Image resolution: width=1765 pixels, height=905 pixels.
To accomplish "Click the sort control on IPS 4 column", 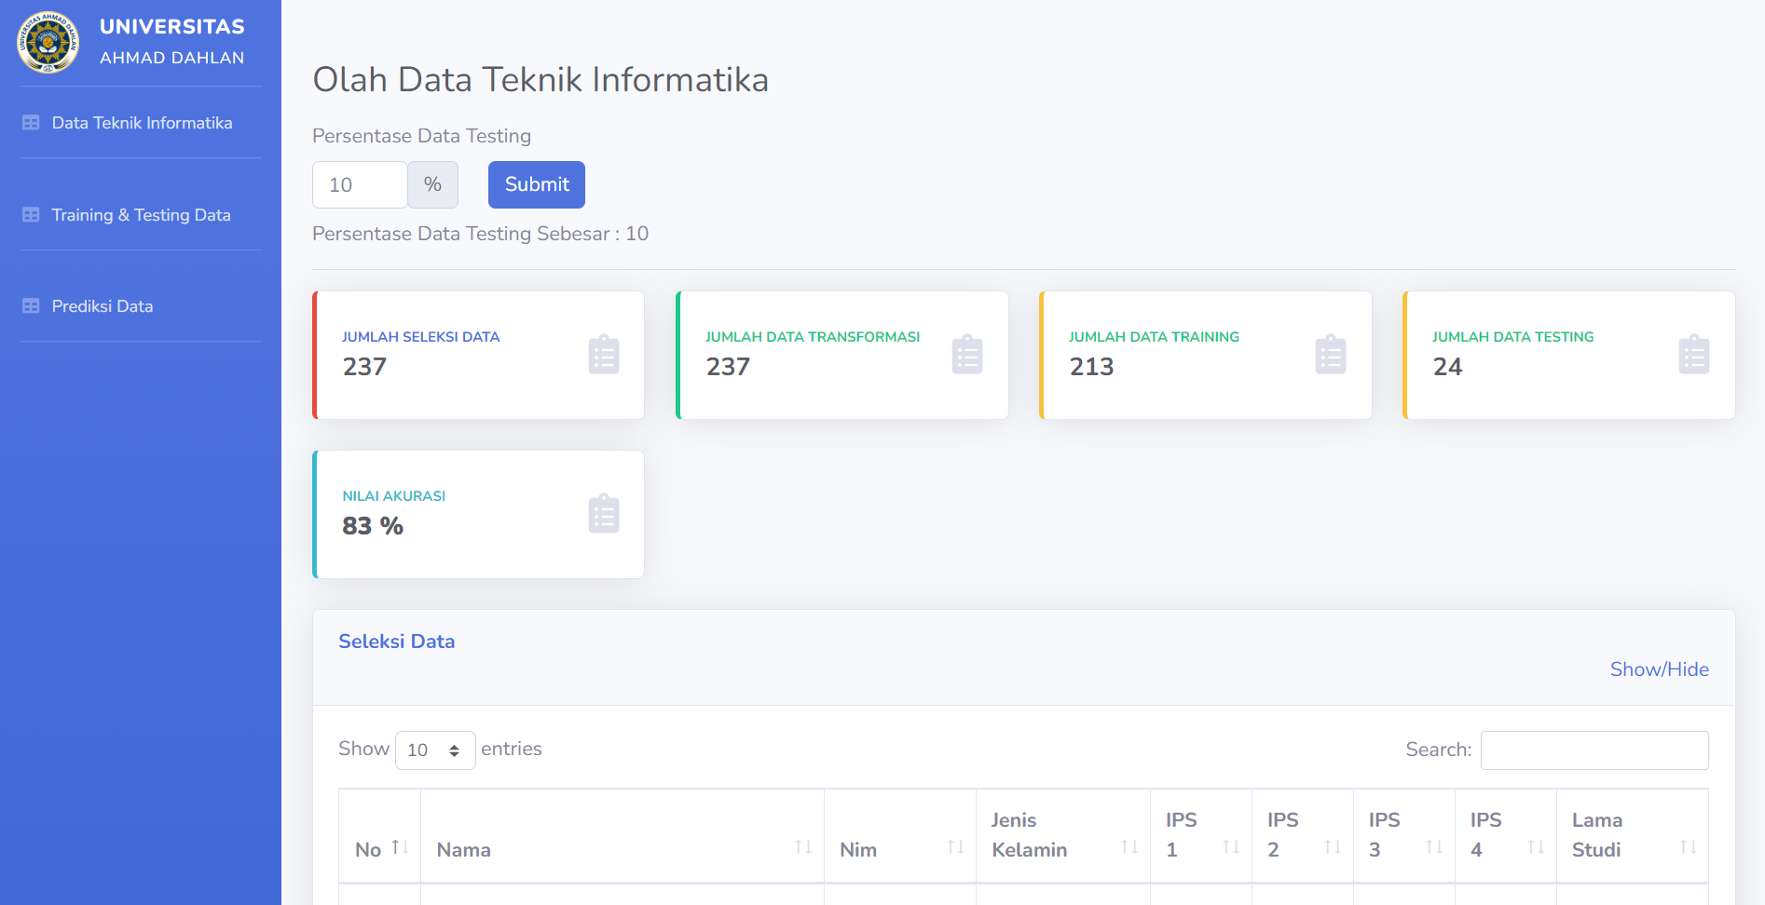I will pos(1534,845).
